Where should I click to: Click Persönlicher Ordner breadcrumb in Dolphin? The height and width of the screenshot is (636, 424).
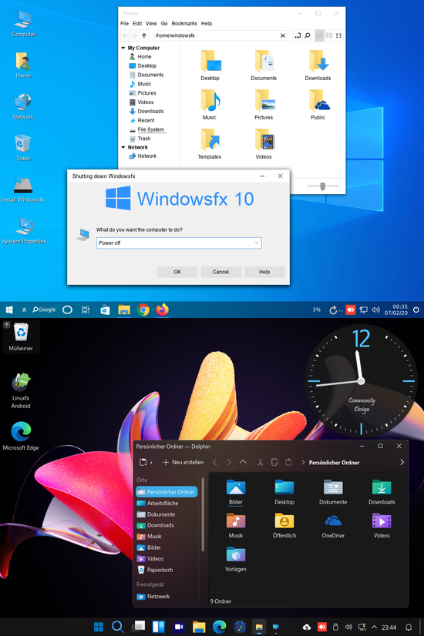click(x=334, y=463)
